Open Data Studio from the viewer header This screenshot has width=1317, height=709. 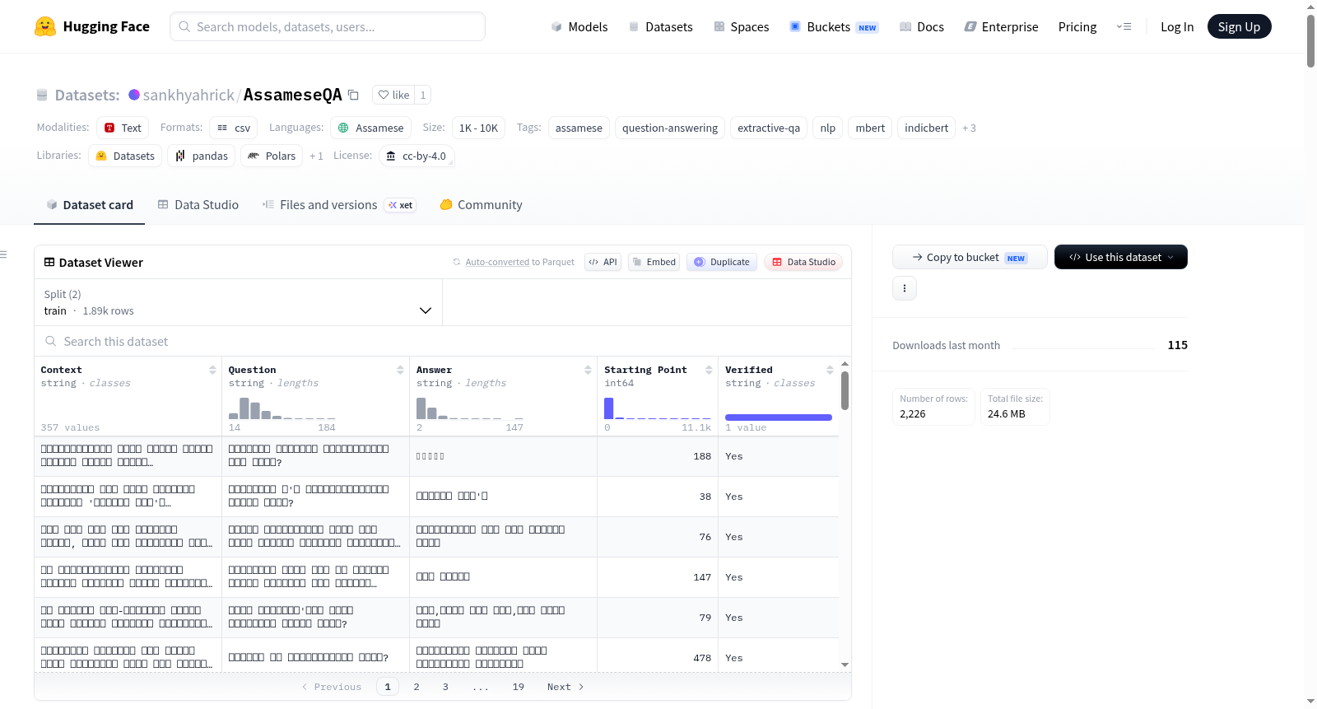click(x=803, y=262)
